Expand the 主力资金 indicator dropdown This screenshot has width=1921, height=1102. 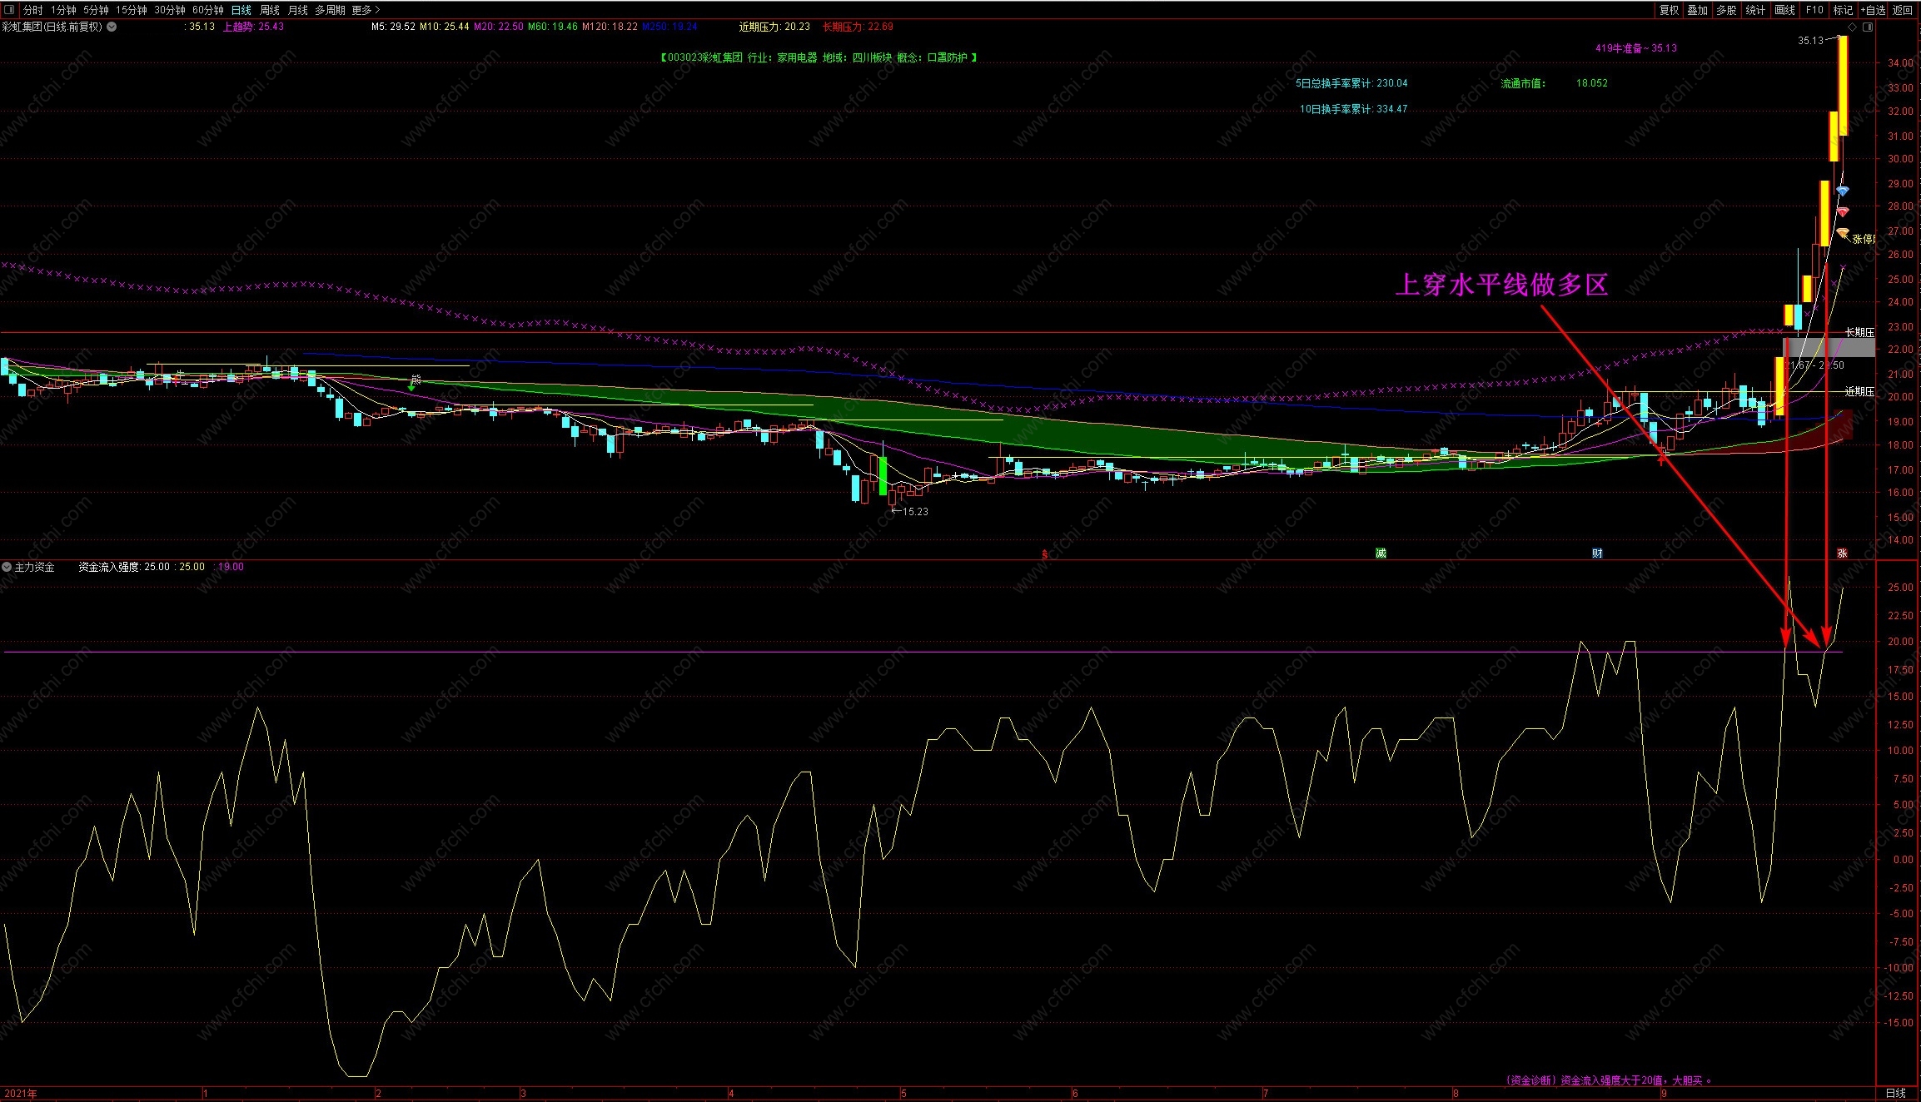pos(7,567)
